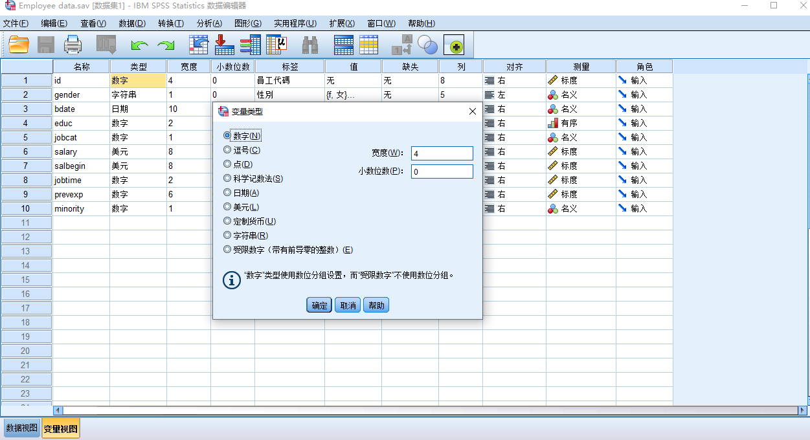Click inside the 宽度 input field
The height and width of the screenshot is (440, 810).
(442, 153)
